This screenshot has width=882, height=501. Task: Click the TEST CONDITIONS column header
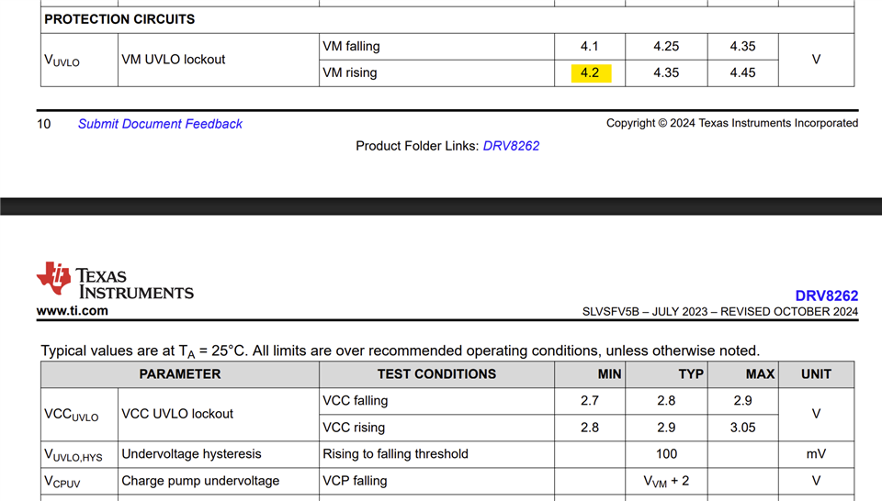[436, 374]
